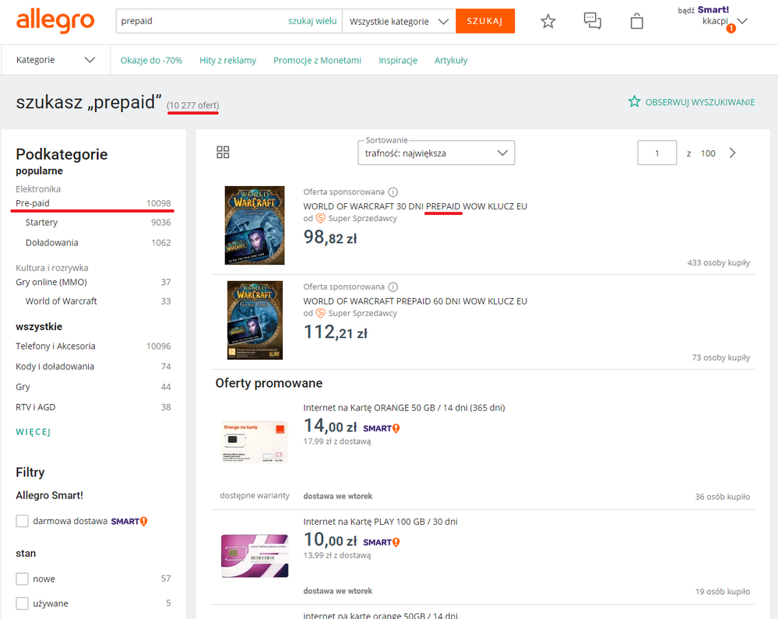The width and height of the screenshot is (778, 619).
Task: Go to next results page arrow
Action: (732, 153)
